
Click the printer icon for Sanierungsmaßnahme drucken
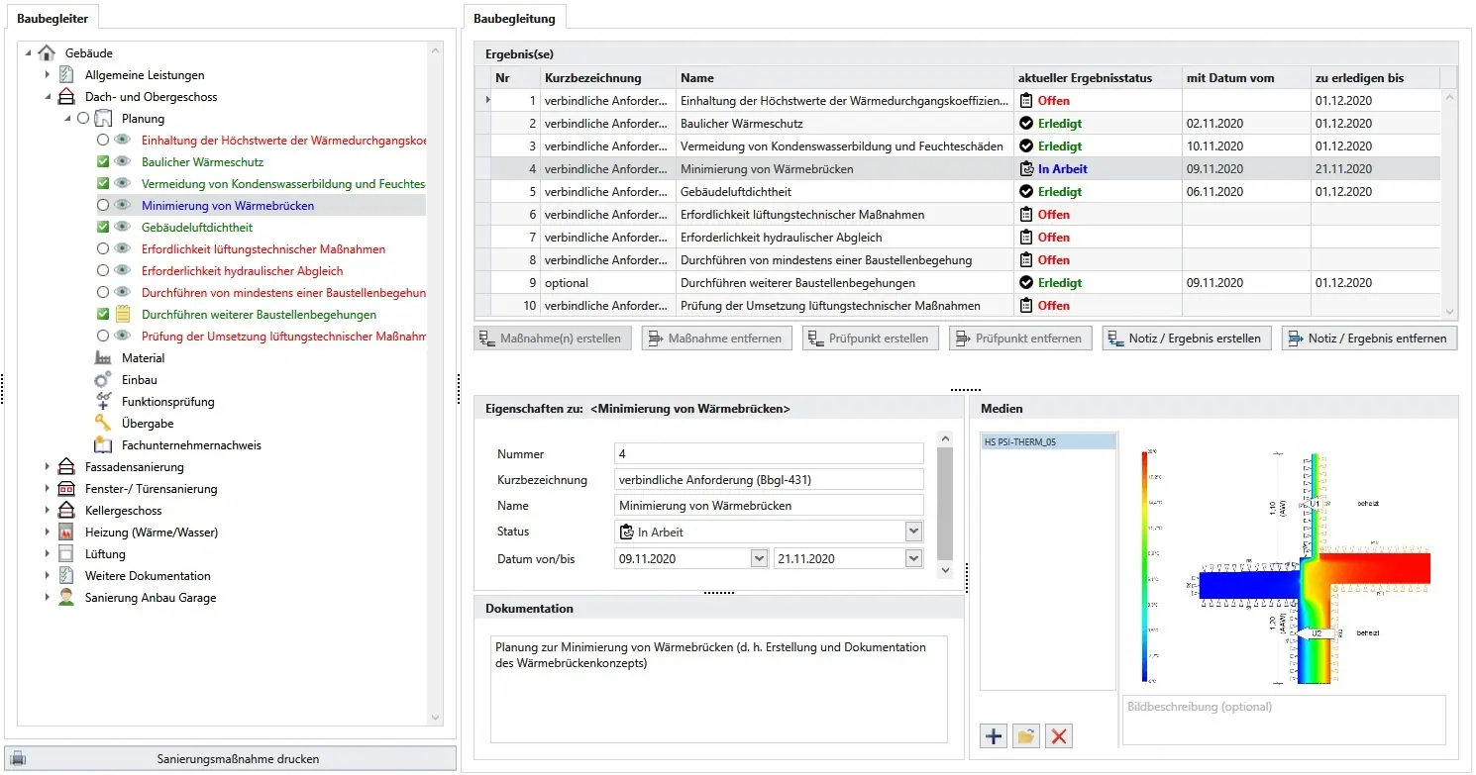[x=18, y=759]
